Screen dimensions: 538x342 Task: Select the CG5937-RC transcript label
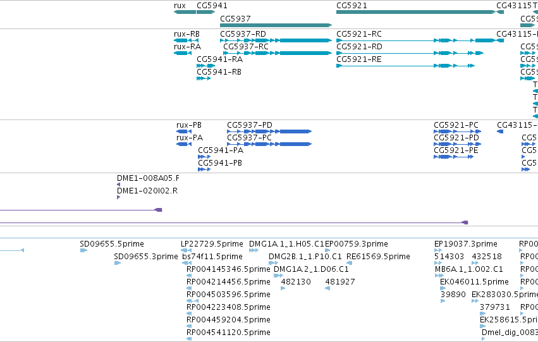click(x=246, y=47)
